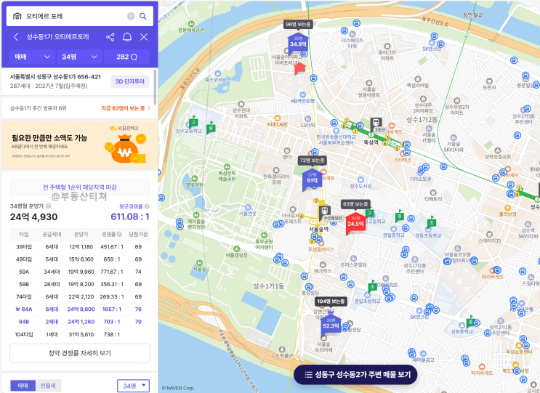The width and height of the screenshot is (540, 393).
Task: Click the 63명 보는중 tooltip
Action: [x=355, y=203]
